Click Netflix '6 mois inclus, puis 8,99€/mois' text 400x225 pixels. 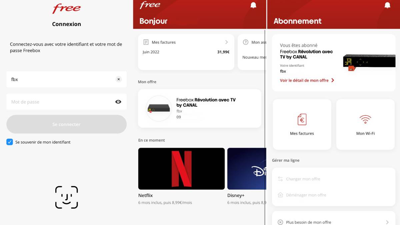coord(165,203)
